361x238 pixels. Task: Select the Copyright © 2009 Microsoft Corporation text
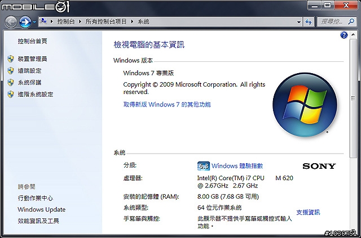point(180,84)
